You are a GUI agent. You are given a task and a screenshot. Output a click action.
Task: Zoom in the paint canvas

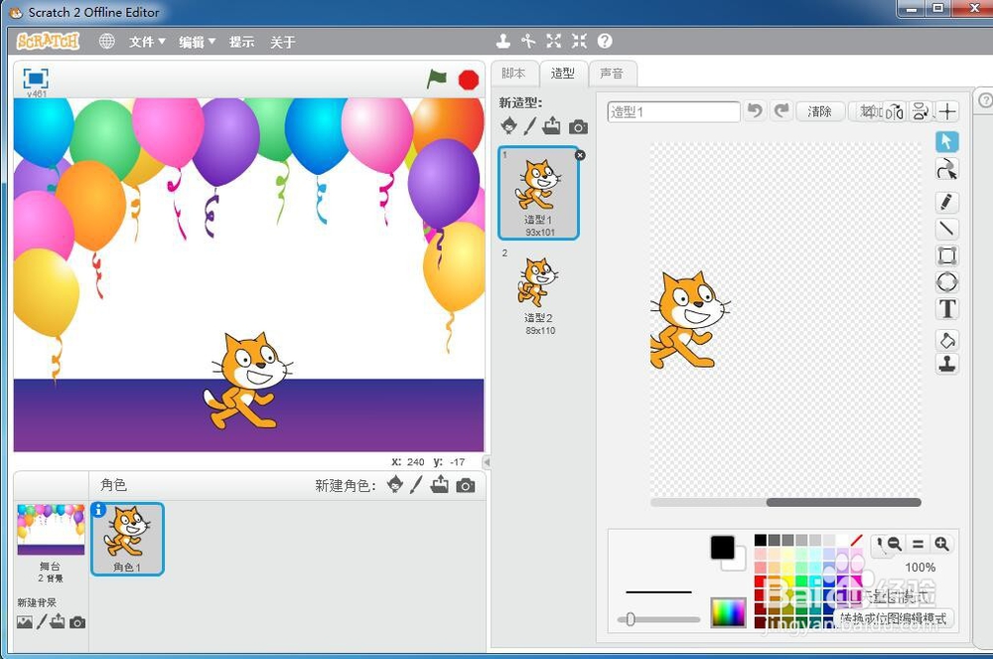coord(941,544)
